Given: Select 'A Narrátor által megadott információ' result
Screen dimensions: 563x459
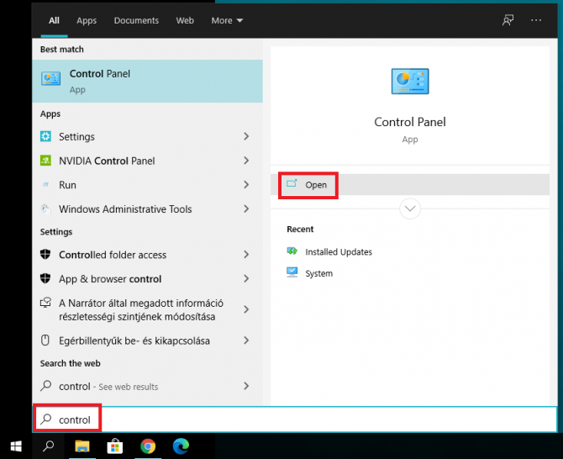Looking at the screenshot, I should 147,309.
